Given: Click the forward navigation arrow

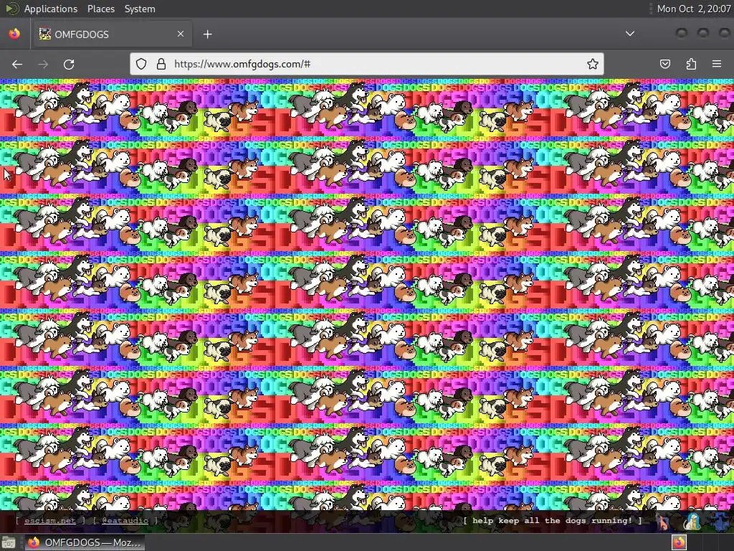Looking at the screenshot, I should pyautogui.click(x=43, y=64).
